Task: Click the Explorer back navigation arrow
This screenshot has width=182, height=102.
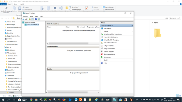Action: [2, 18]
